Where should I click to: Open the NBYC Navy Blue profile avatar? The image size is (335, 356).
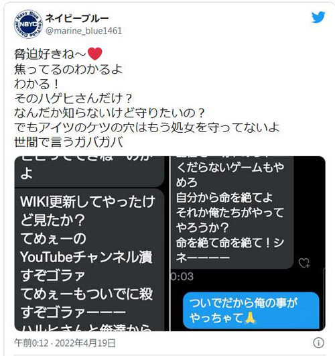pyautogui.click(x=28, y=24)
